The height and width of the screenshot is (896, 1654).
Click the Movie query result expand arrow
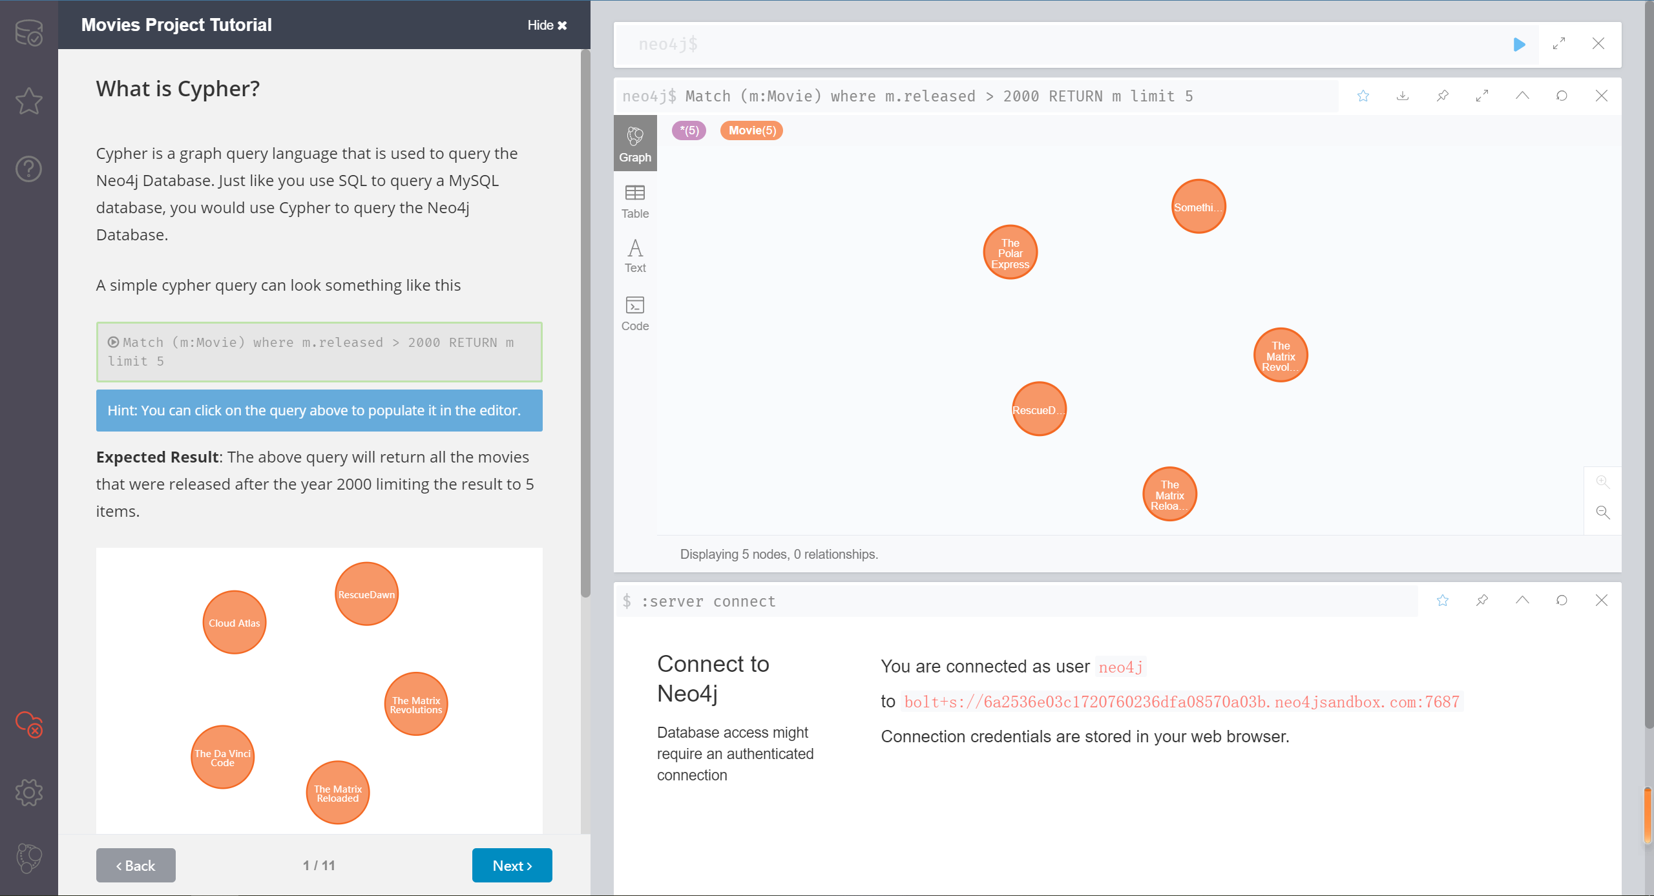[x=1482, y=96]
